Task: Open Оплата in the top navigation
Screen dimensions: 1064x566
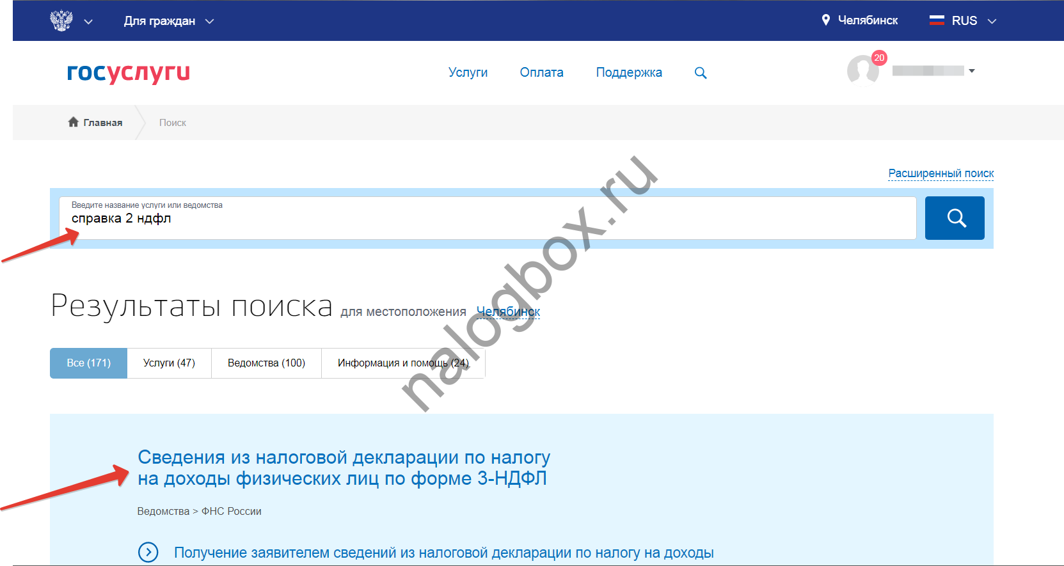Action: pyautogui.click(x=541, y=72)
